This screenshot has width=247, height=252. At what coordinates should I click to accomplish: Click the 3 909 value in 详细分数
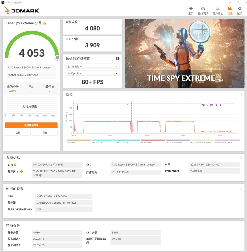(136, 233)
